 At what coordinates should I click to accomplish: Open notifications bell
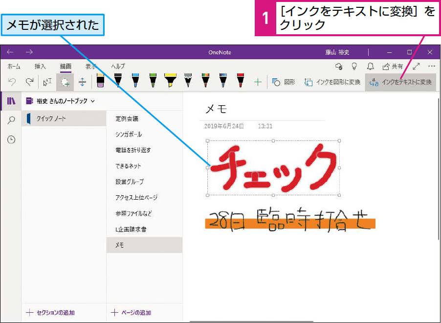[371, 67]
